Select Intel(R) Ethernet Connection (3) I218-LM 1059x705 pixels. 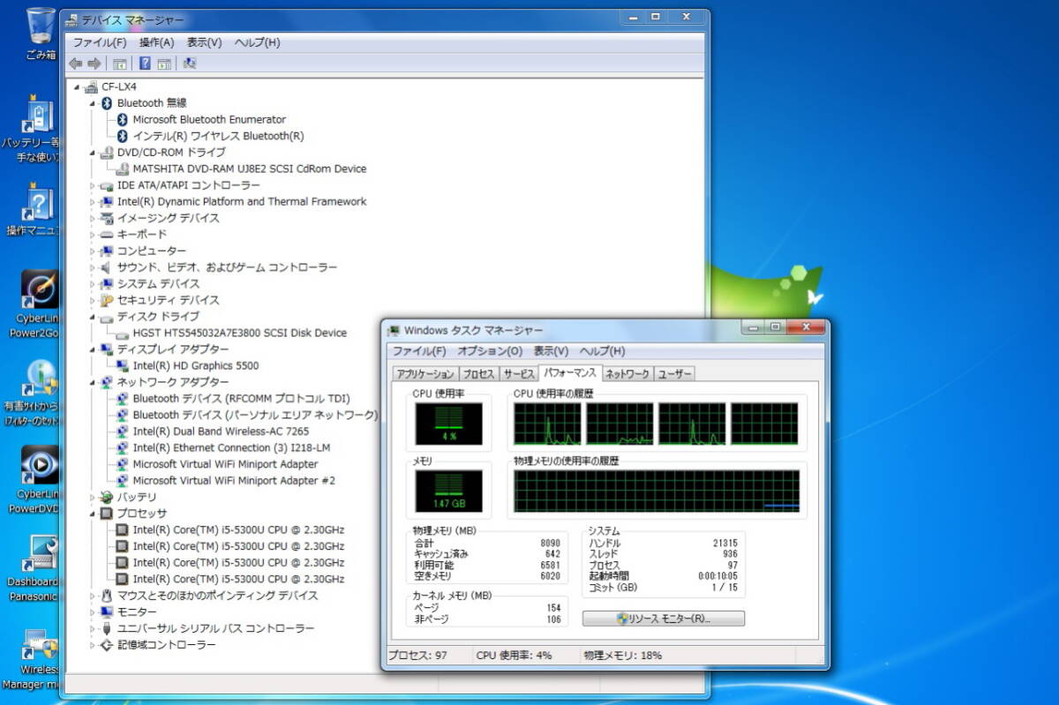[231, 447]
